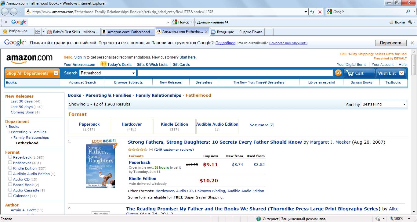Open Google Toolbar wrench settings
Image resolution: width=417 pixels, height=222 pixels.
tap(410, 22)
